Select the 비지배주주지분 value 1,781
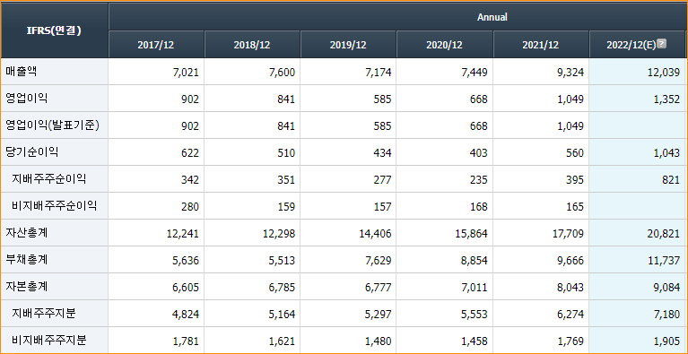Viewport: 688px width, 354px height. [186, 341]
